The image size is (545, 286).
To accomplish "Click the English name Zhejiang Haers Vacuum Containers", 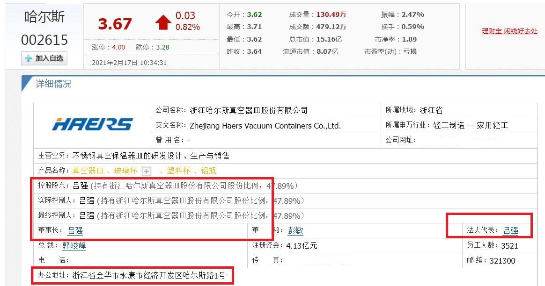I will (x=265, y=126).
